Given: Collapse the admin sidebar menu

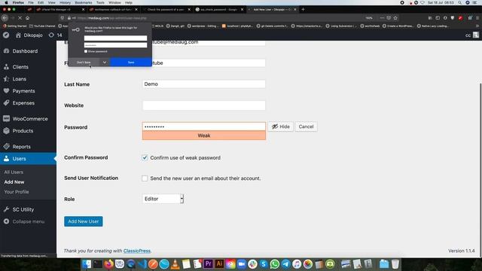Looking at the screenshot, I should pyautogui.click(x=29, y=221).
